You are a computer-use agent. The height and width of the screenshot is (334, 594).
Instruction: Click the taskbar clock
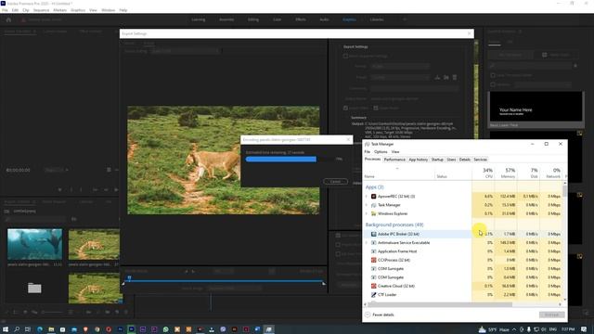coord(568,329)
